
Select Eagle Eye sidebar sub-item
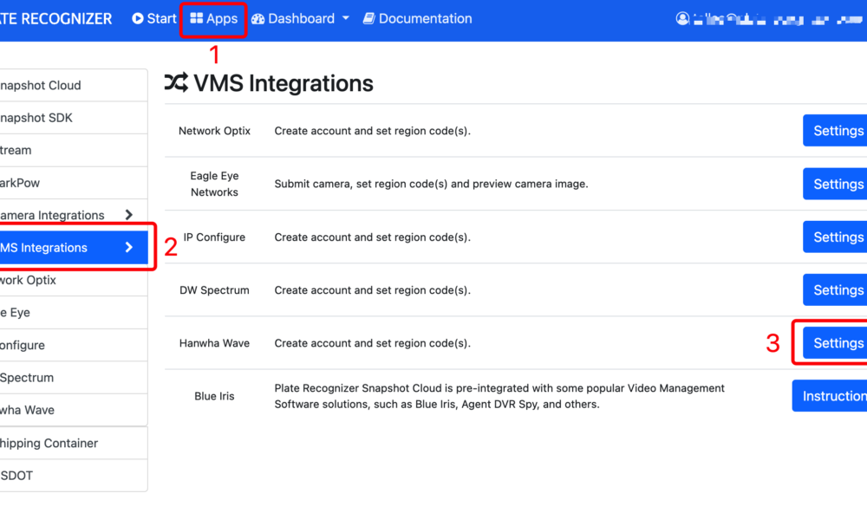tap(15, 312)
